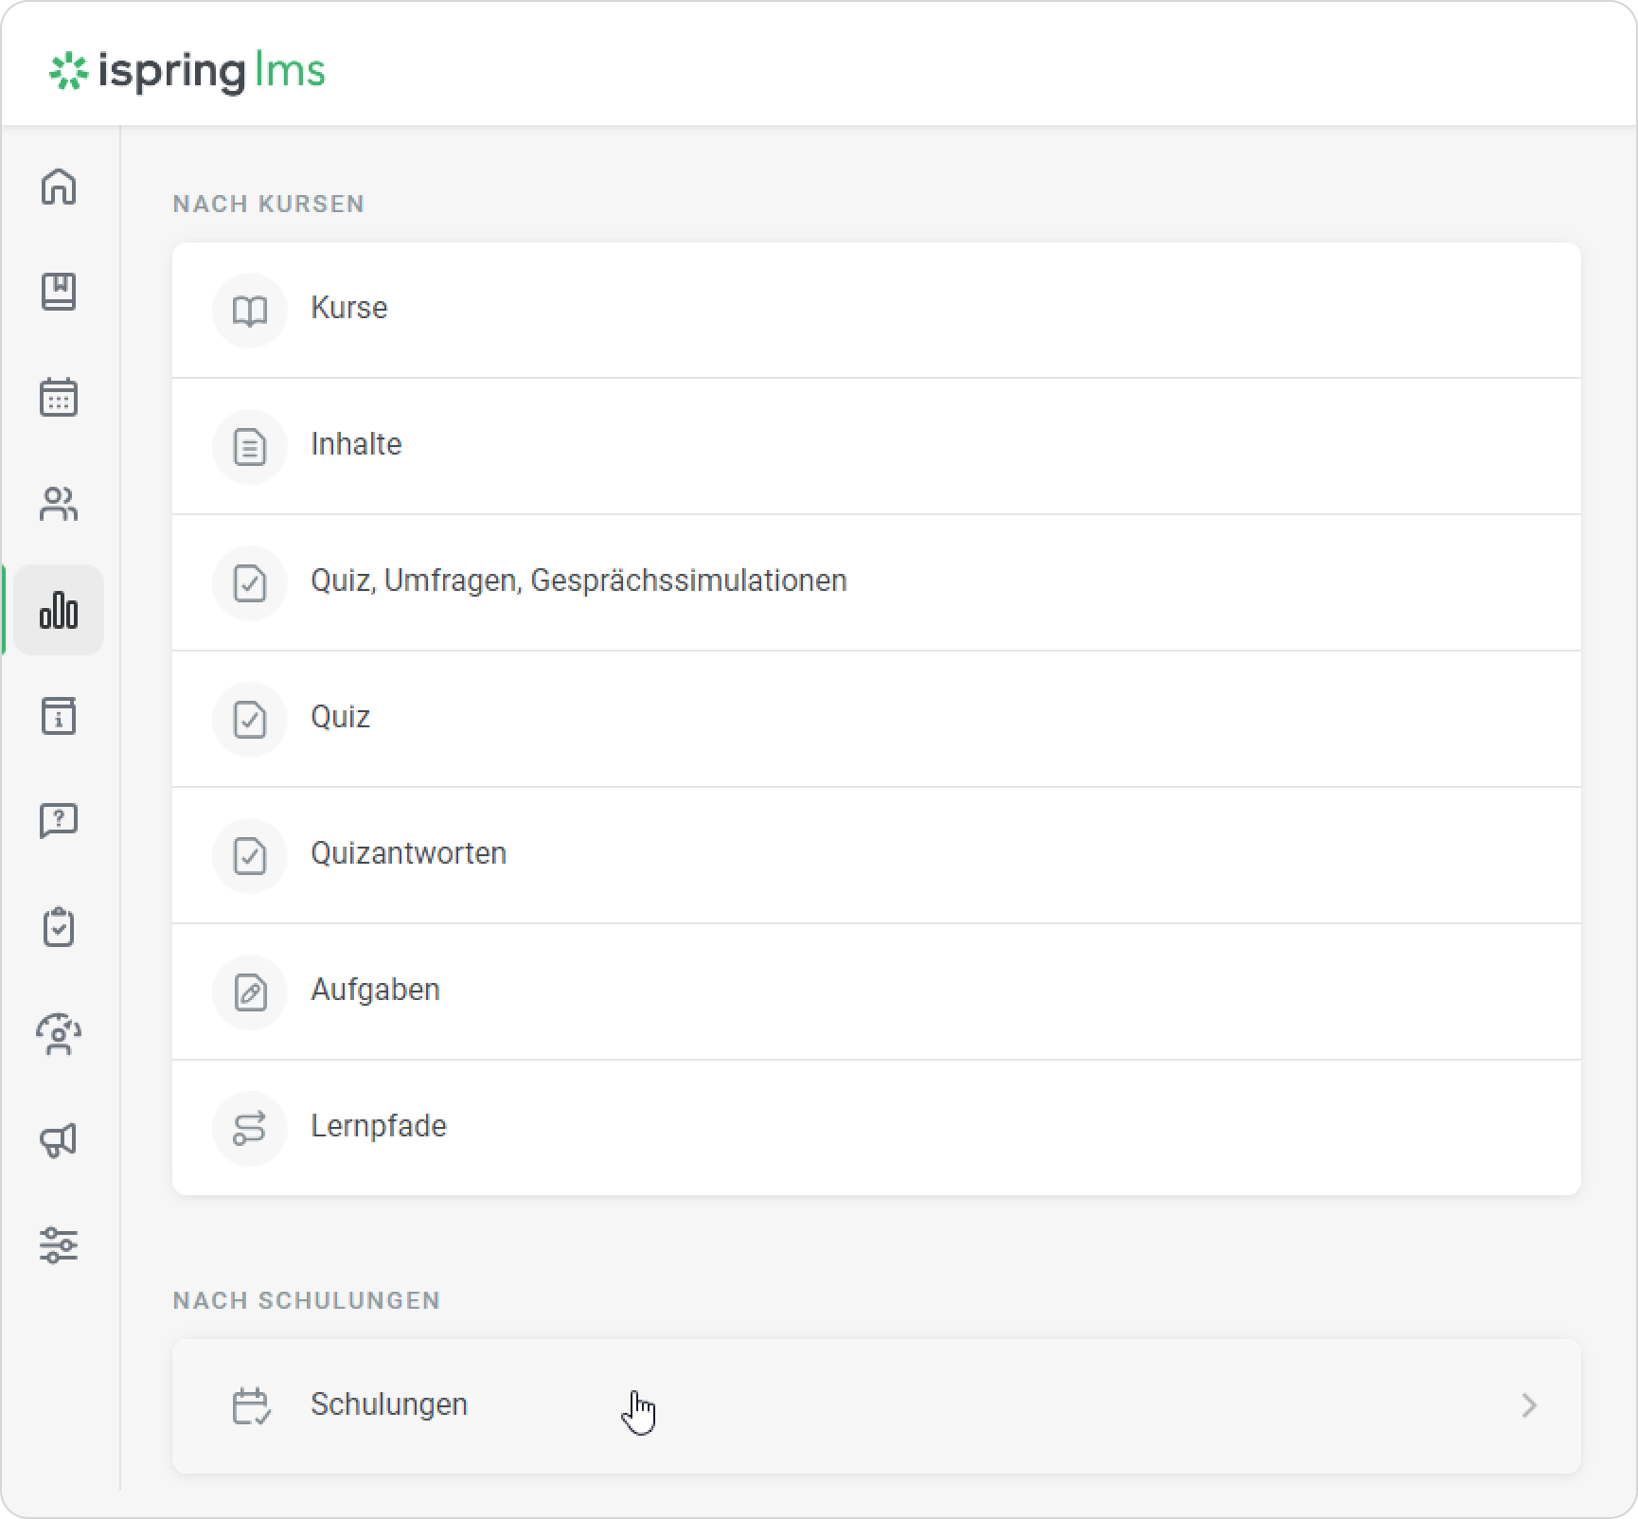Open the clipboard check sidebar icon
Image resolution: width=1638 pixels, height=1519 pixels.
coord(59,927)
